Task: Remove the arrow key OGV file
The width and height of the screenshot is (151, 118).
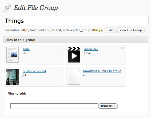Action: pos(123,48)
